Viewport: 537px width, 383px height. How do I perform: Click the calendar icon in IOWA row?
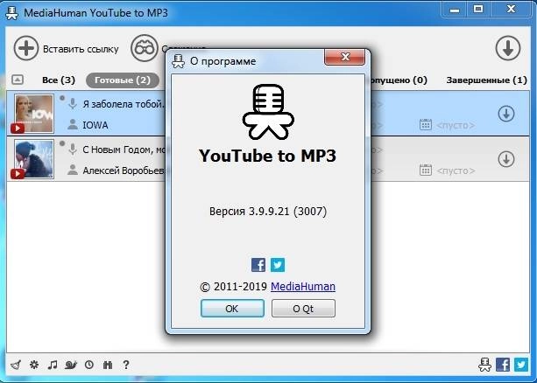pos(426,124)
